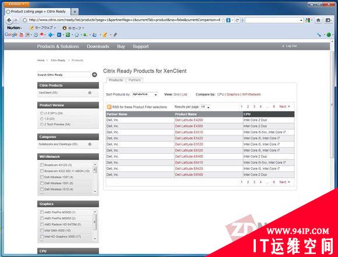338x257 pixels.
Task: Click the bookmarks menu icon beside home
Action: [328, 20]
